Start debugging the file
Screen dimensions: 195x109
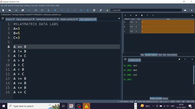point(55,10)
